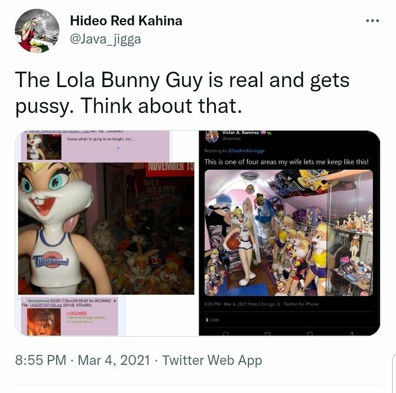The image size is (396, 393).
Task: Click Victor A. Ramirez's small avatar
Action: [211, 137]
